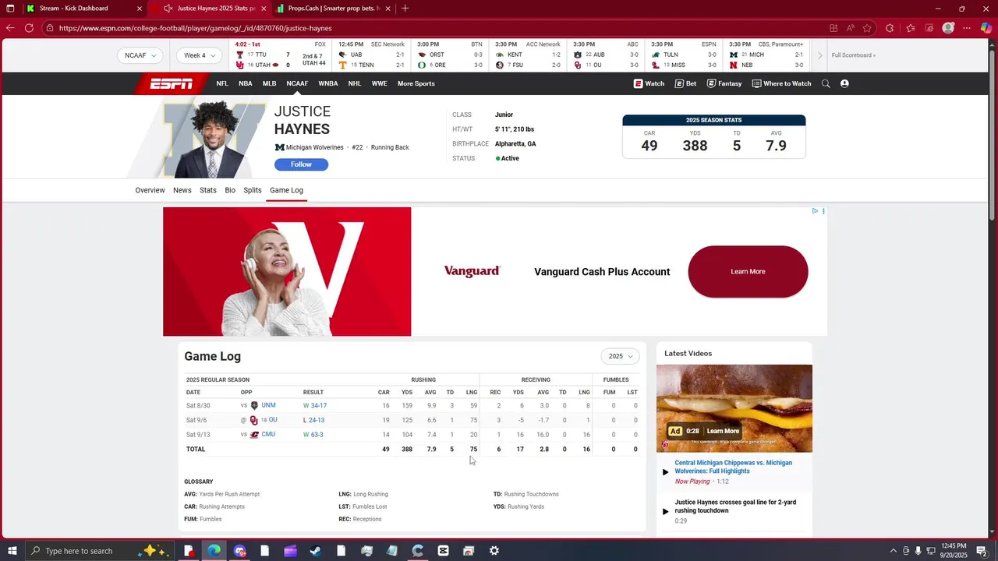Screen dimensions: 998x561
Task: Open the ESPN user profile icon
Action: point(844,83)
